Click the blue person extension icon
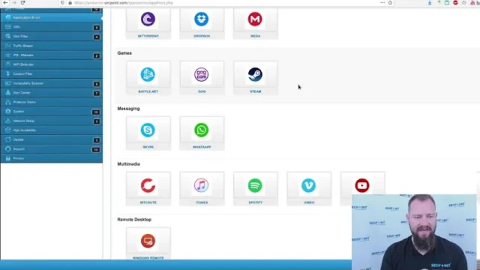Image resolution: width=480 pixels, height=270 pixels. click(x=430, y=3)
